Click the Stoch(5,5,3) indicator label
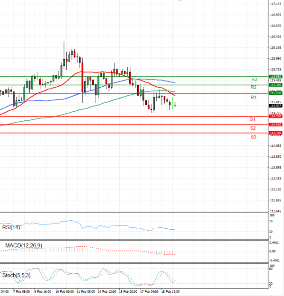The image size is (284, 296). (x=16, y=276)
